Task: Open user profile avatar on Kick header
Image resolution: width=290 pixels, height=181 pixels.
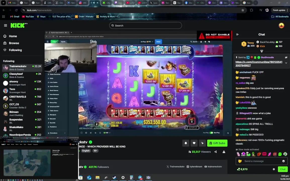Action: 281,26
